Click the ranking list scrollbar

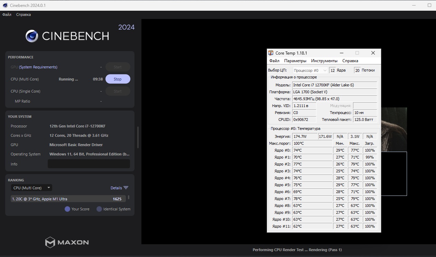pos(129,197)
